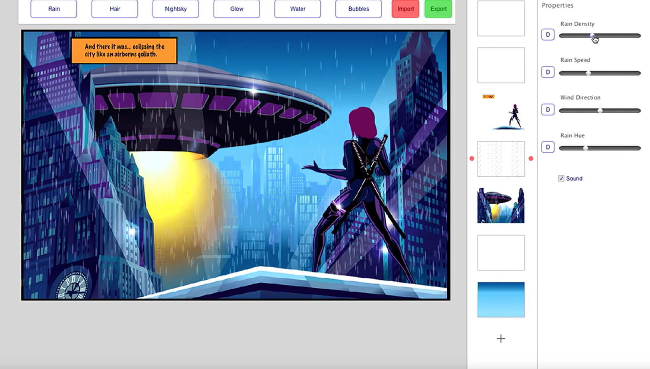
Task: Add the Rain effect
Action: [54, 9]
